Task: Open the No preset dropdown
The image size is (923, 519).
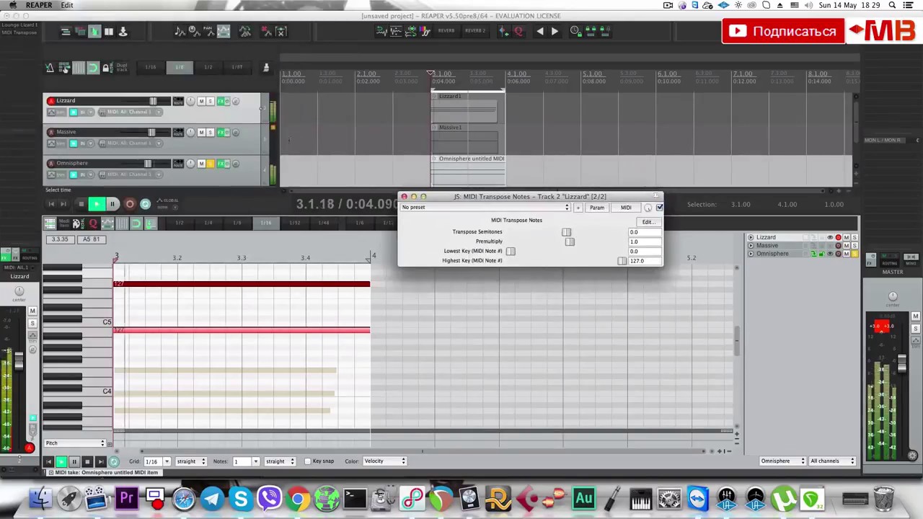Action: [x=485, y=208]
